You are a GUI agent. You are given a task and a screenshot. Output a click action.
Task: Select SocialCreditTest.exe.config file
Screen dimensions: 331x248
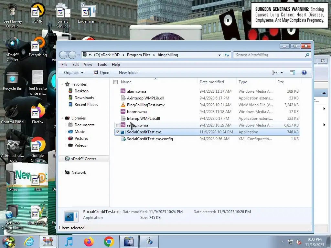click(x=207, y=139)
